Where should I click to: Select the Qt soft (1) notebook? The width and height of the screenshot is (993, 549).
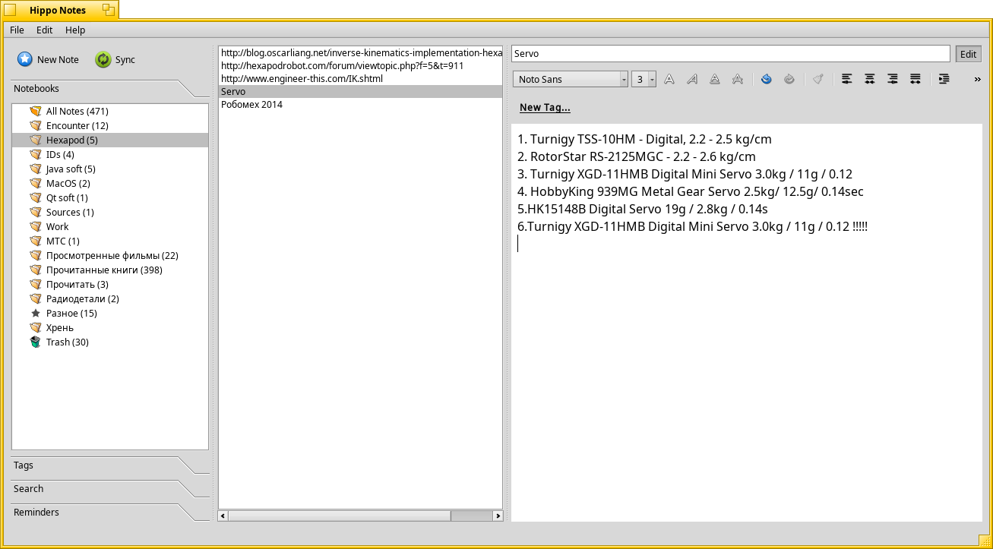click(x=110, y=198)
